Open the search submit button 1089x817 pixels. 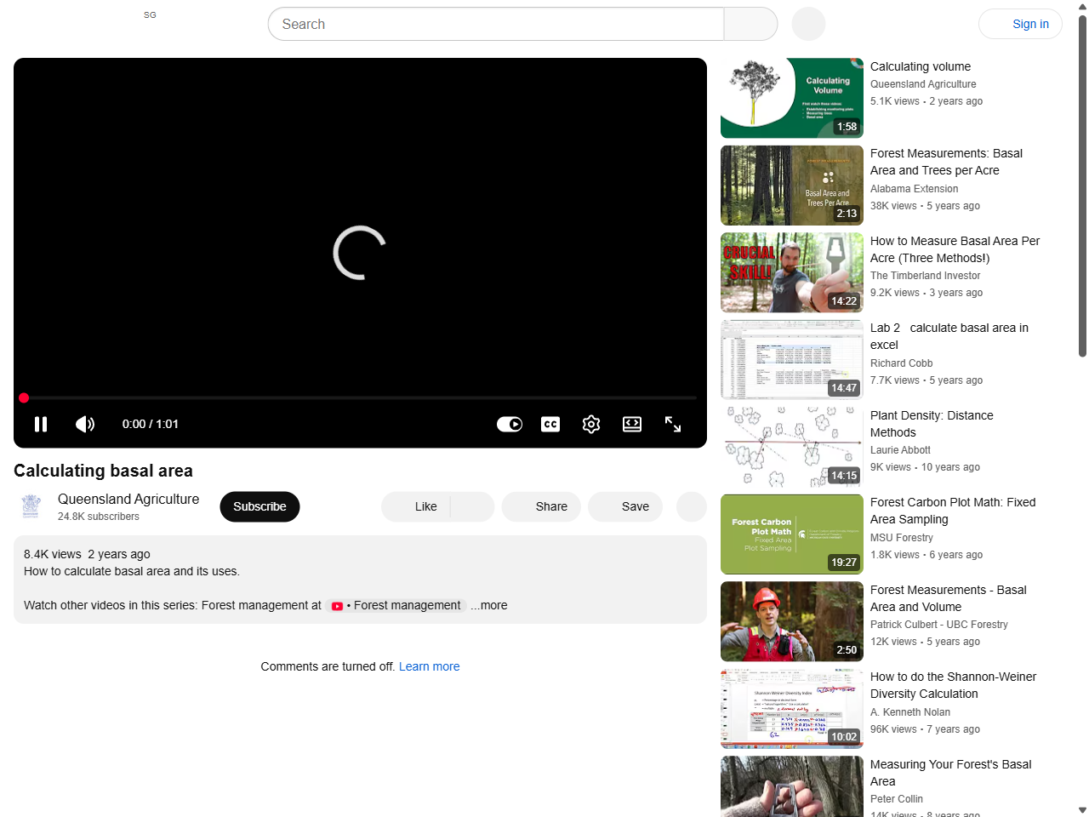[750, 24]
